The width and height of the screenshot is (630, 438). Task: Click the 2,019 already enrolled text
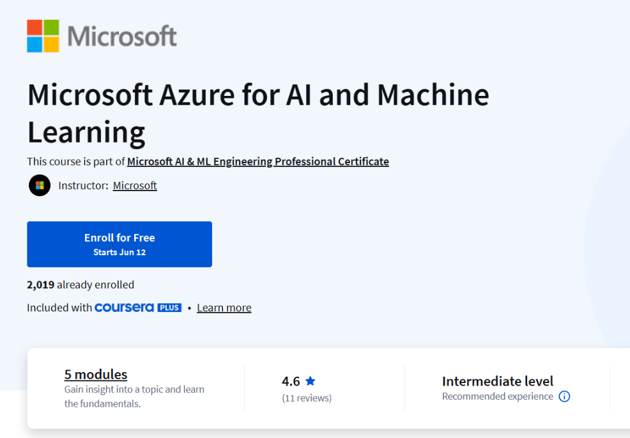click(81, 285)
